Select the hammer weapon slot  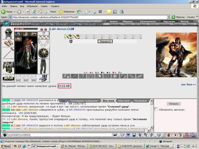8,53
